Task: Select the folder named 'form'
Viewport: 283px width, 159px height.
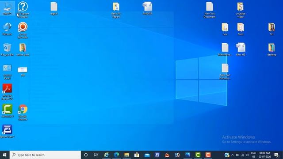Action: click(241, 29)
